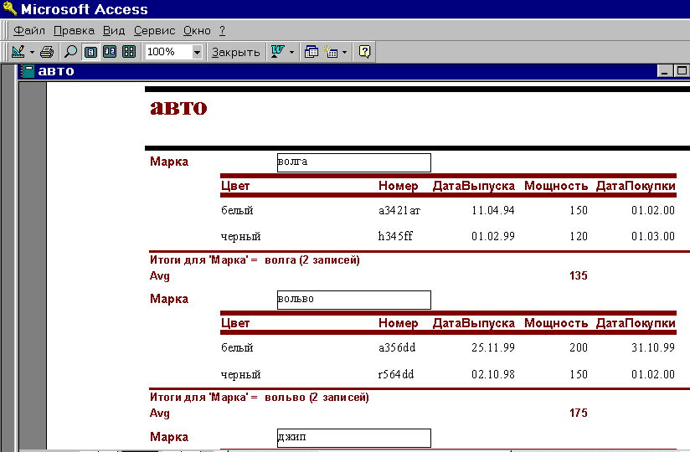The height and width of the screenshot is (452, 690).
Task: Click release date 25.11.99
Action: (x=493, y=347)
